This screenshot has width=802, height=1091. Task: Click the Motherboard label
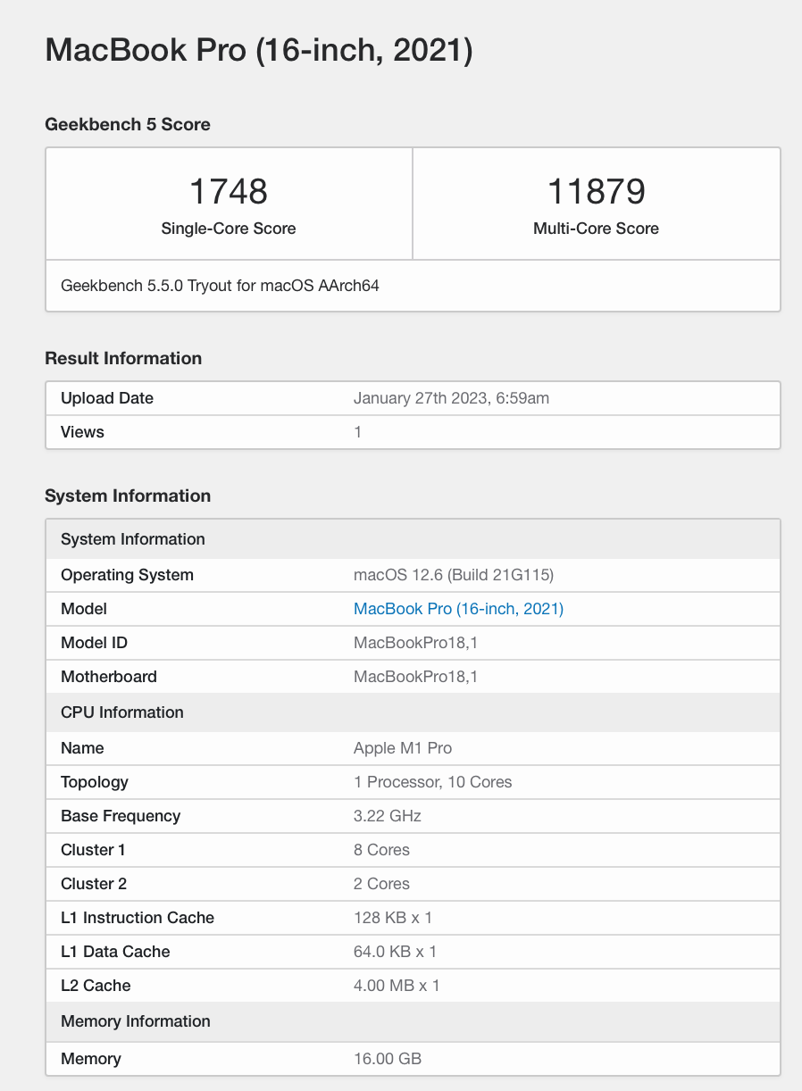109,677
